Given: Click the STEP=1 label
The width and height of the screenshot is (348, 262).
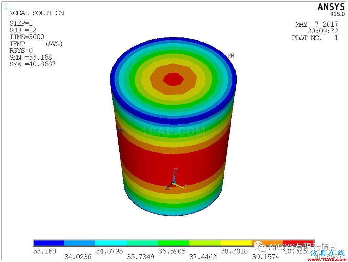Looking at the screenshot, I should [21, 23].
